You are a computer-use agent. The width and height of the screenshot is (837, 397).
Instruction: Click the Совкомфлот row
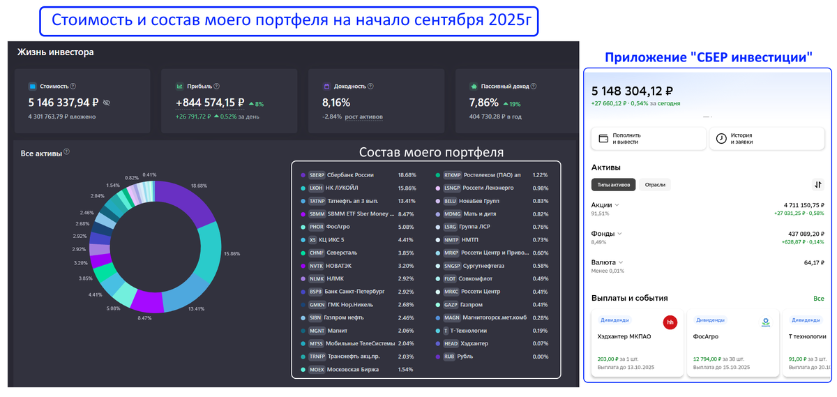[493, 279]
